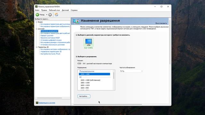Collapse the Видео tree node

[37, 22]
